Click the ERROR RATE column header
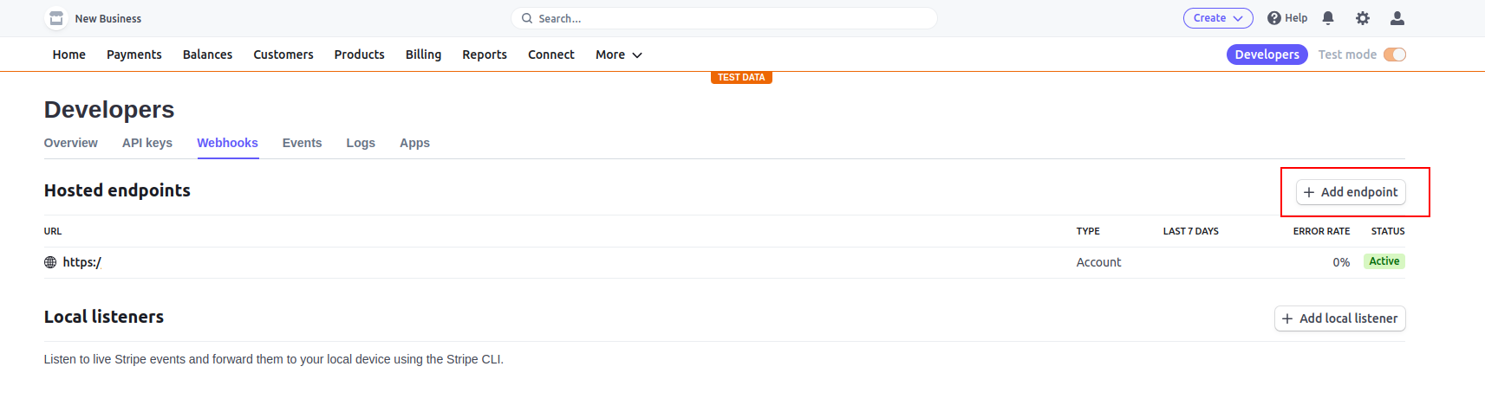The width and height of the screenshot is (1485, 418). pyautogui.click(x=1322, y=231)
